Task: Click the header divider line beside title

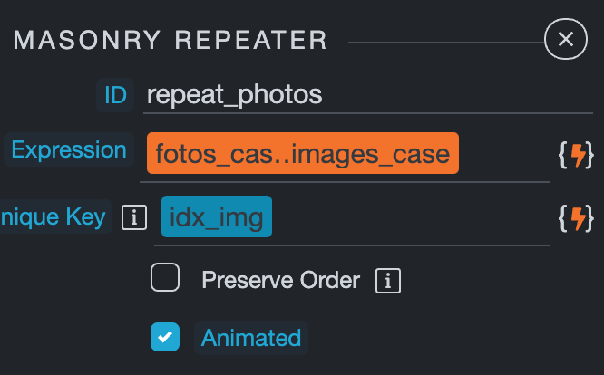Action: click(x=444, y=43)
